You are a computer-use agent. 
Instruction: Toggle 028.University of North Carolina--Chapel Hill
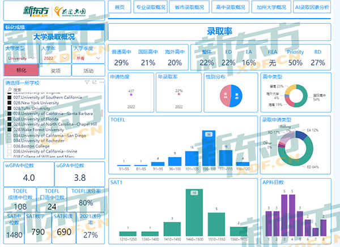(x=9, y=124)
